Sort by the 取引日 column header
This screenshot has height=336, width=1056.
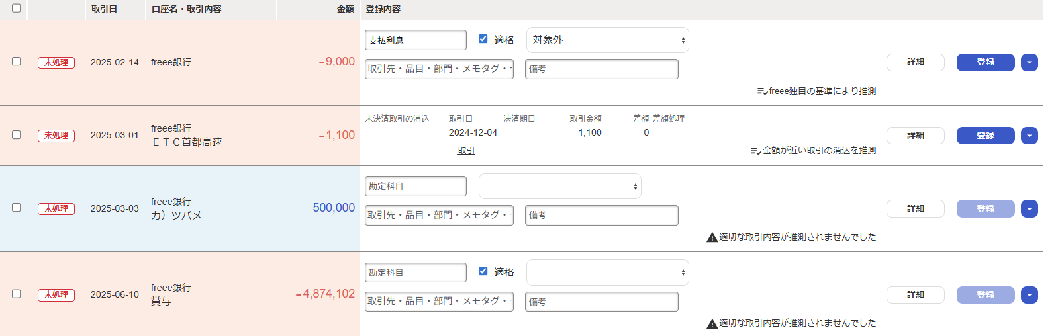[104, 9]
